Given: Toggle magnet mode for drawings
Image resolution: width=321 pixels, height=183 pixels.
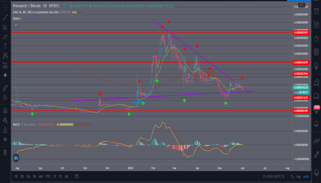Looking at the screenshot, I should [x=5, y=110].
